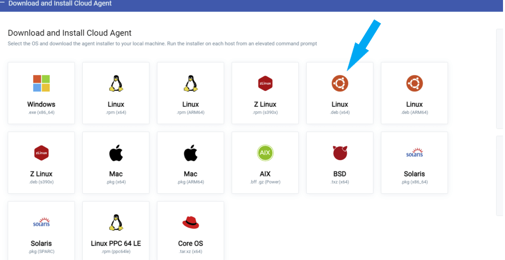Click the Windows tile label text
The width and height of the screenshot is (505, 260).
41,104
